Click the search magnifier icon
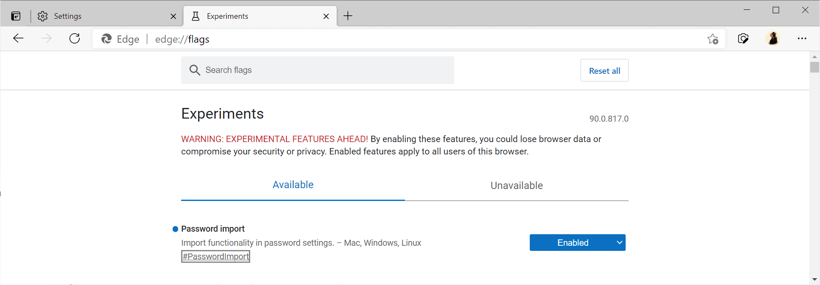 pyautogui.click(x=195, y=70)
